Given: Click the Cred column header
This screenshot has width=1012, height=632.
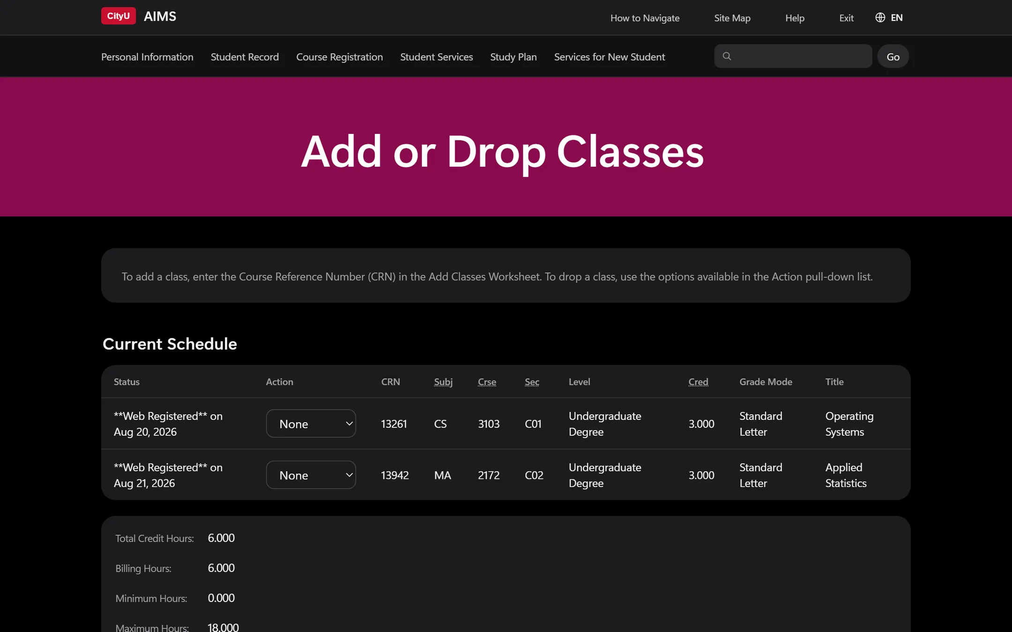Looking at the screenshot, I should [x=698, y=382].
